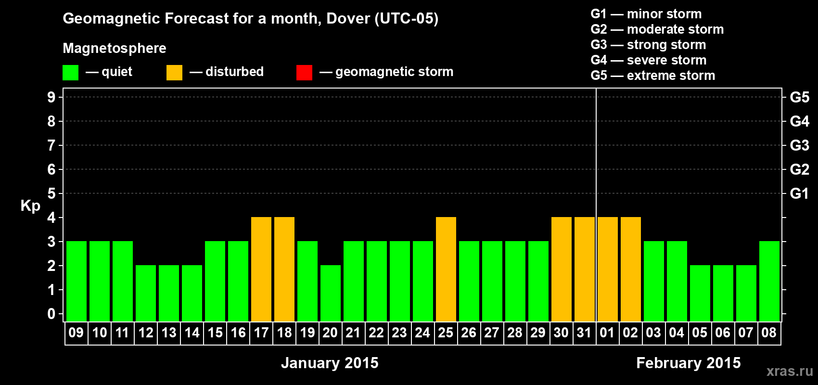Click the '— disturbed' legend label
818x385 pixels.
(227, 72)
